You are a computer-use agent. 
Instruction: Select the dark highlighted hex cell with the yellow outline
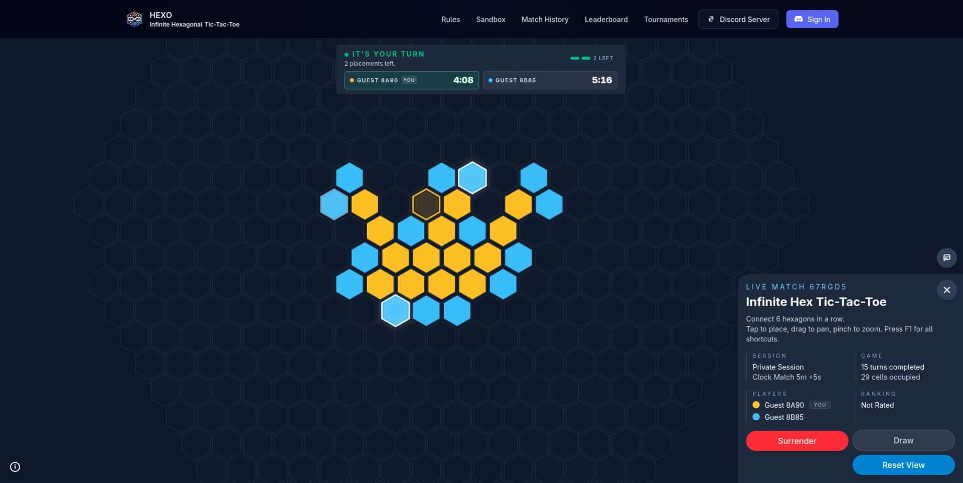[x=426, y=204]
